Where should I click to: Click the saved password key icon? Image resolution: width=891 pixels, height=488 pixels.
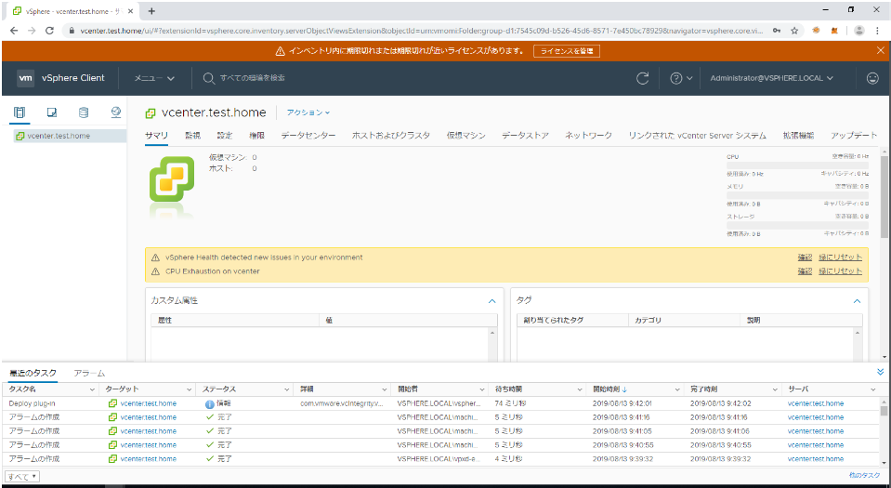pyautogui.click(x=777, y=31)
